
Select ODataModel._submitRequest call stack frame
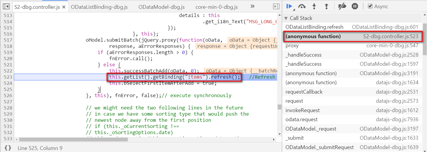pyautogui.click(x=352, y=147)
